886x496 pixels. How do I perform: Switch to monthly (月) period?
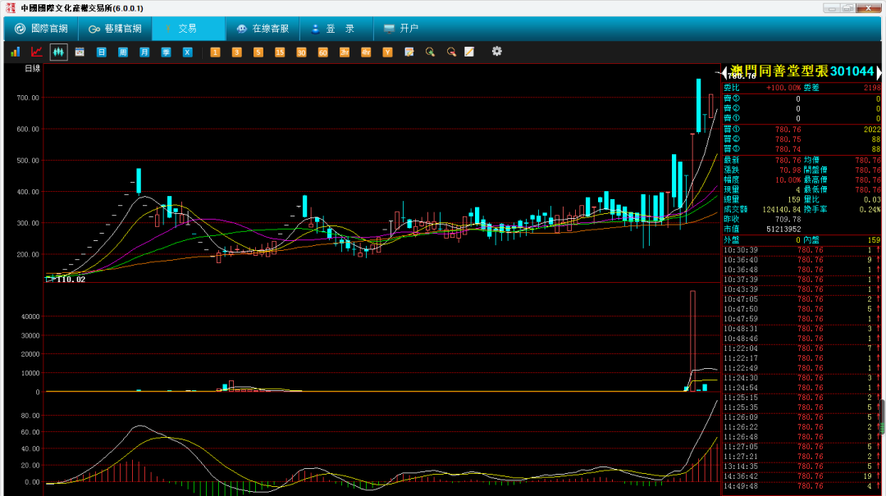[144, 52]
